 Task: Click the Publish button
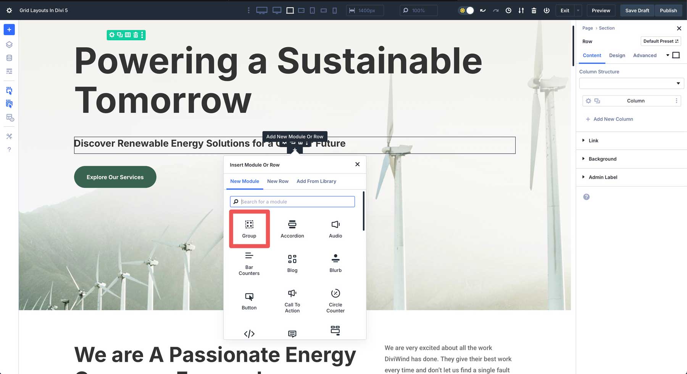click(668, 10)
